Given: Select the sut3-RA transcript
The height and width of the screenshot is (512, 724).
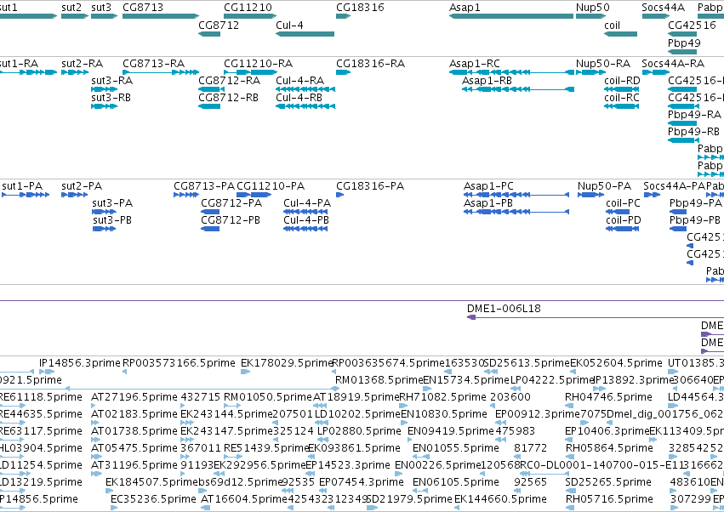Looking at the screenshot, I should pyautogui.click(x=104, y=89).
